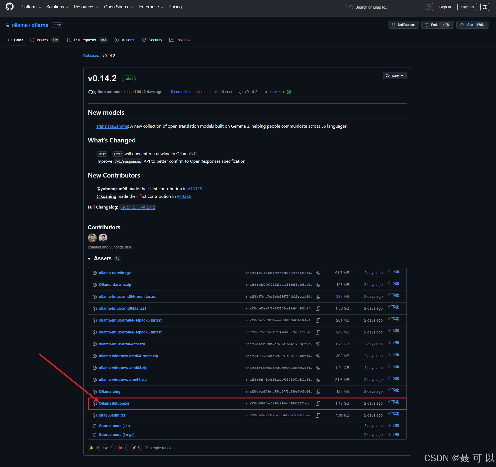This screenshot has height=467, width=496.
Task: Click yuhongsun96 contributor avatar
Action: [103, 238]
